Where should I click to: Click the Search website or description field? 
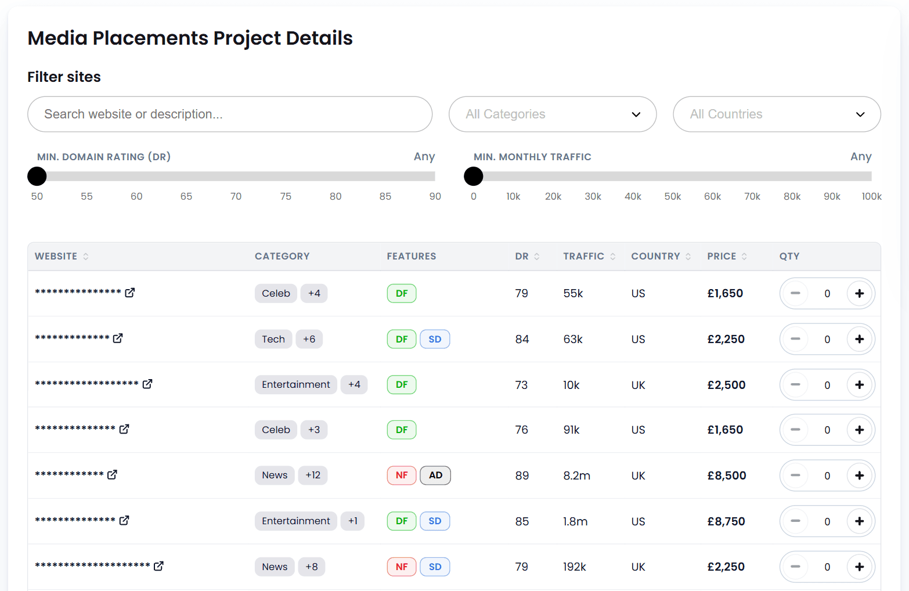pyautogui.click(x=230, y=114)
